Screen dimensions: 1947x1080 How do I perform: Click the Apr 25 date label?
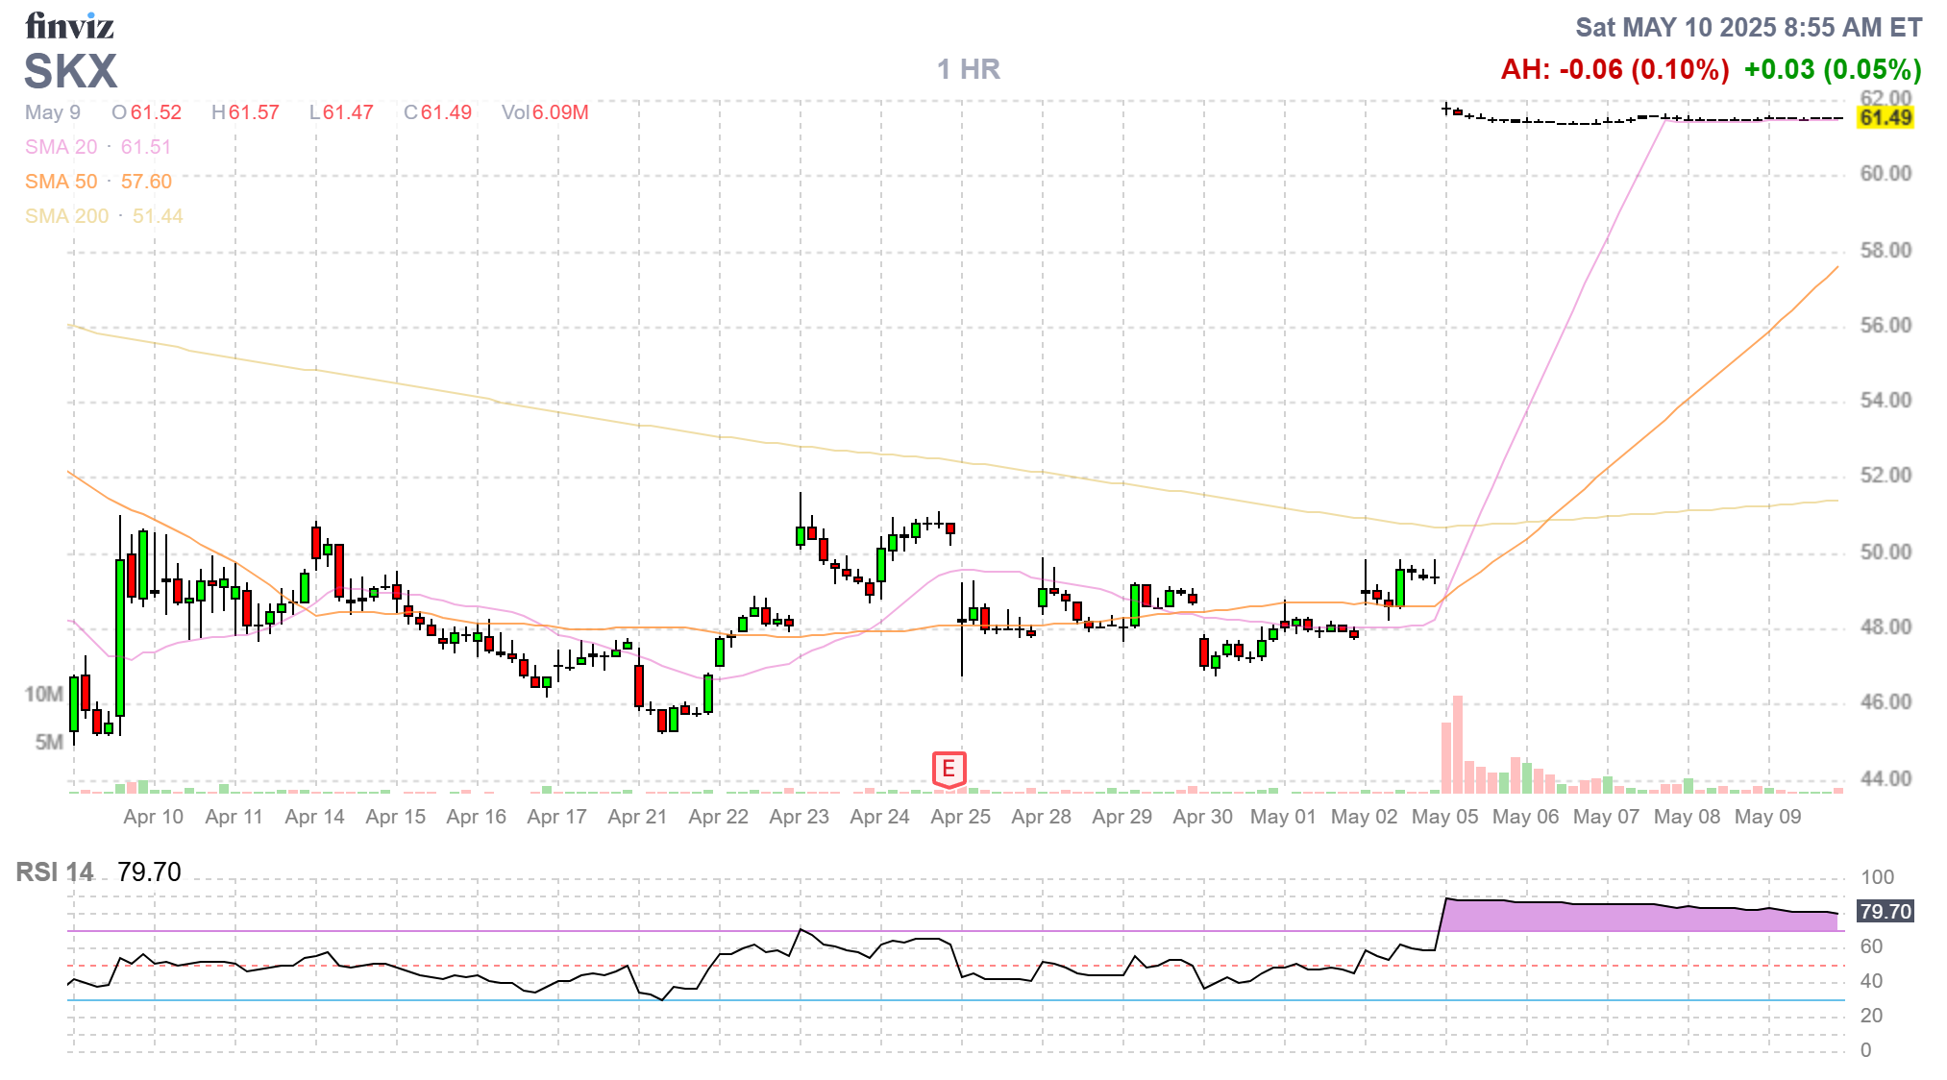[x=960, y=817]
